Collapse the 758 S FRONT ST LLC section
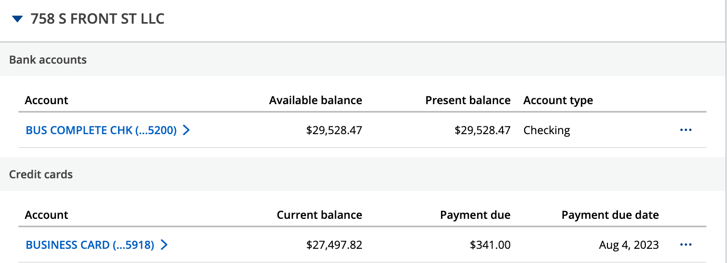 pyautogui.click(x=17, y=19)
